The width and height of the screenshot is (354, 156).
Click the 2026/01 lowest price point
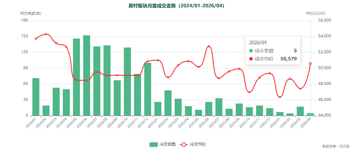point(280,97)
